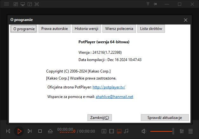199x139 pixels.
Task: Click Sprawdź aktualizacje button
Action: (x=165, y=118)
